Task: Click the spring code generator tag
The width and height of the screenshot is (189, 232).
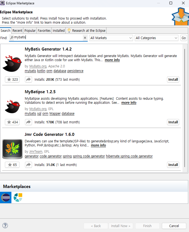Action: point(89,156)
